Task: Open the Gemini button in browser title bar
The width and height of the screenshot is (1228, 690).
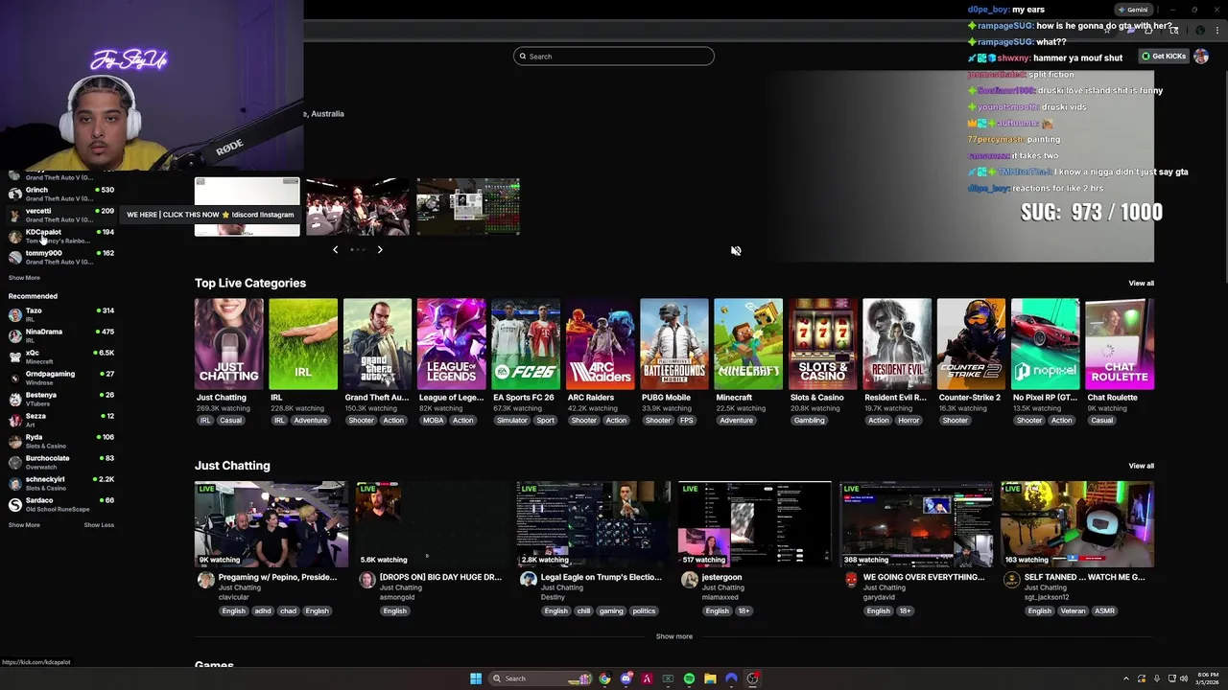Action: (x=1132, y=10)
